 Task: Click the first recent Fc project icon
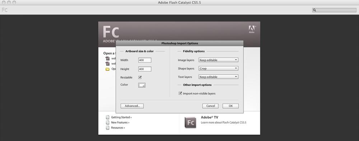(108, 59)
